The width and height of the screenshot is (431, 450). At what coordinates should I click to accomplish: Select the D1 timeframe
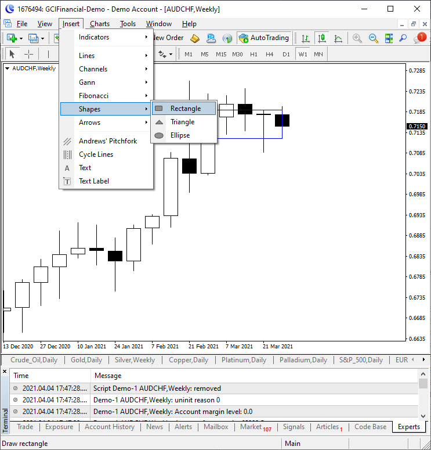click(286, 54)
